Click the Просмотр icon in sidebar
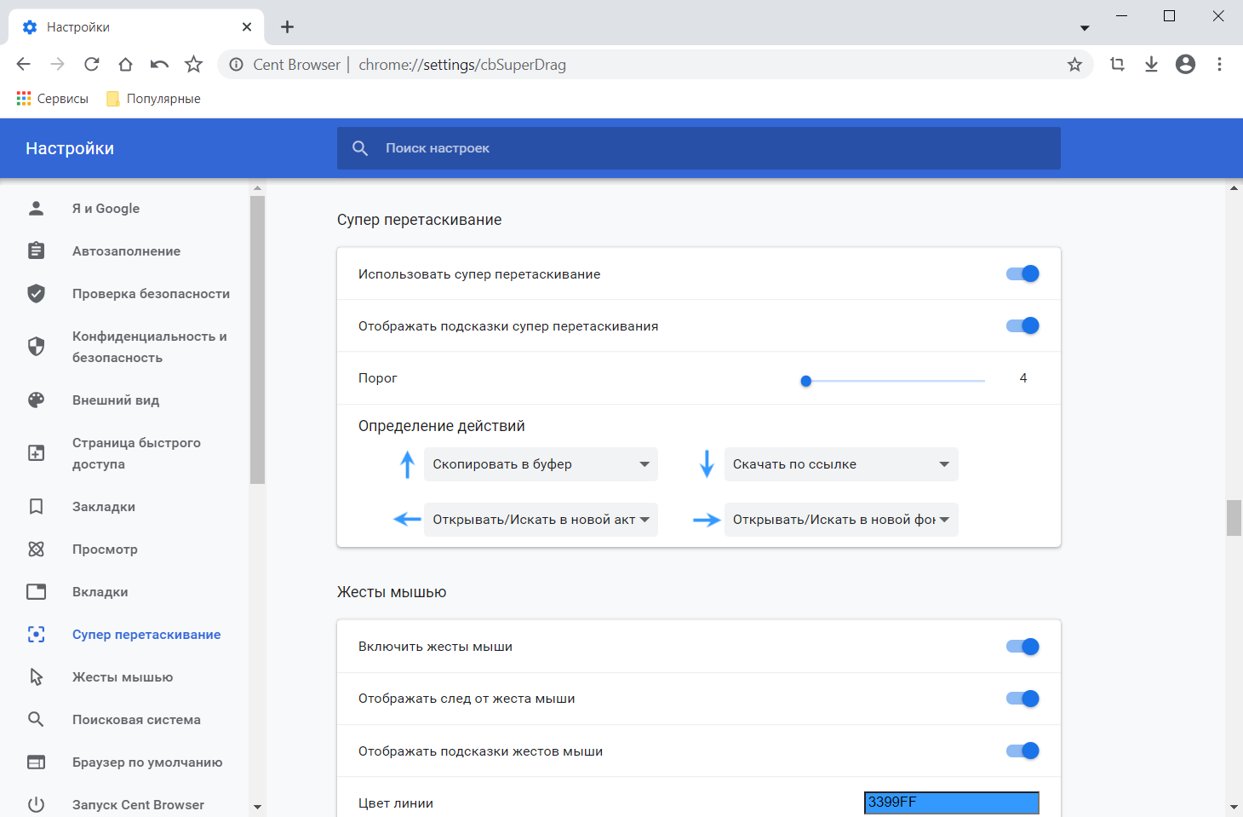 point(36,549)
